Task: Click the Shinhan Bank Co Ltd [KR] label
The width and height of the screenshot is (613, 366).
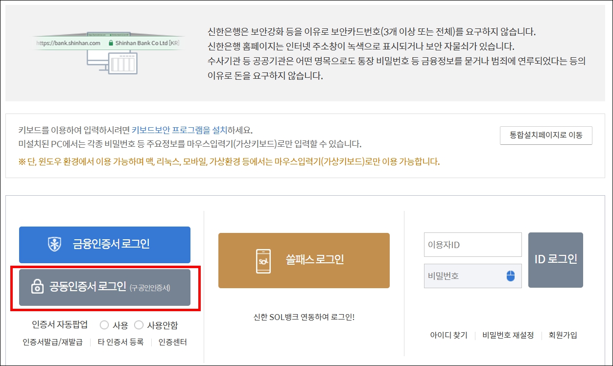Action: (x=147, y=43)
